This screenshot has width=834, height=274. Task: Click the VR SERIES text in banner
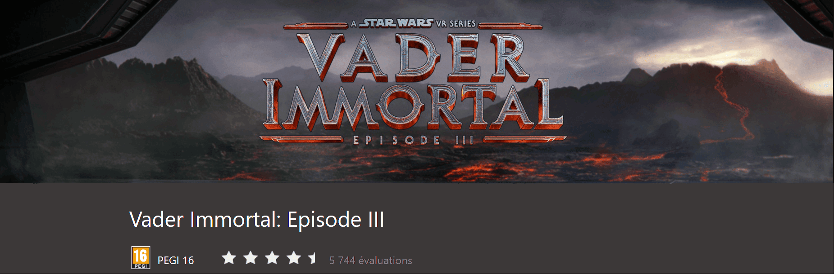point(456,24)
